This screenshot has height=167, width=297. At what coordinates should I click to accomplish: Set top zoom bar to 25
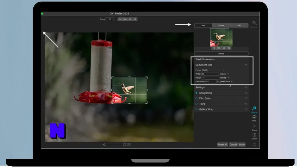tap(135, 19)
